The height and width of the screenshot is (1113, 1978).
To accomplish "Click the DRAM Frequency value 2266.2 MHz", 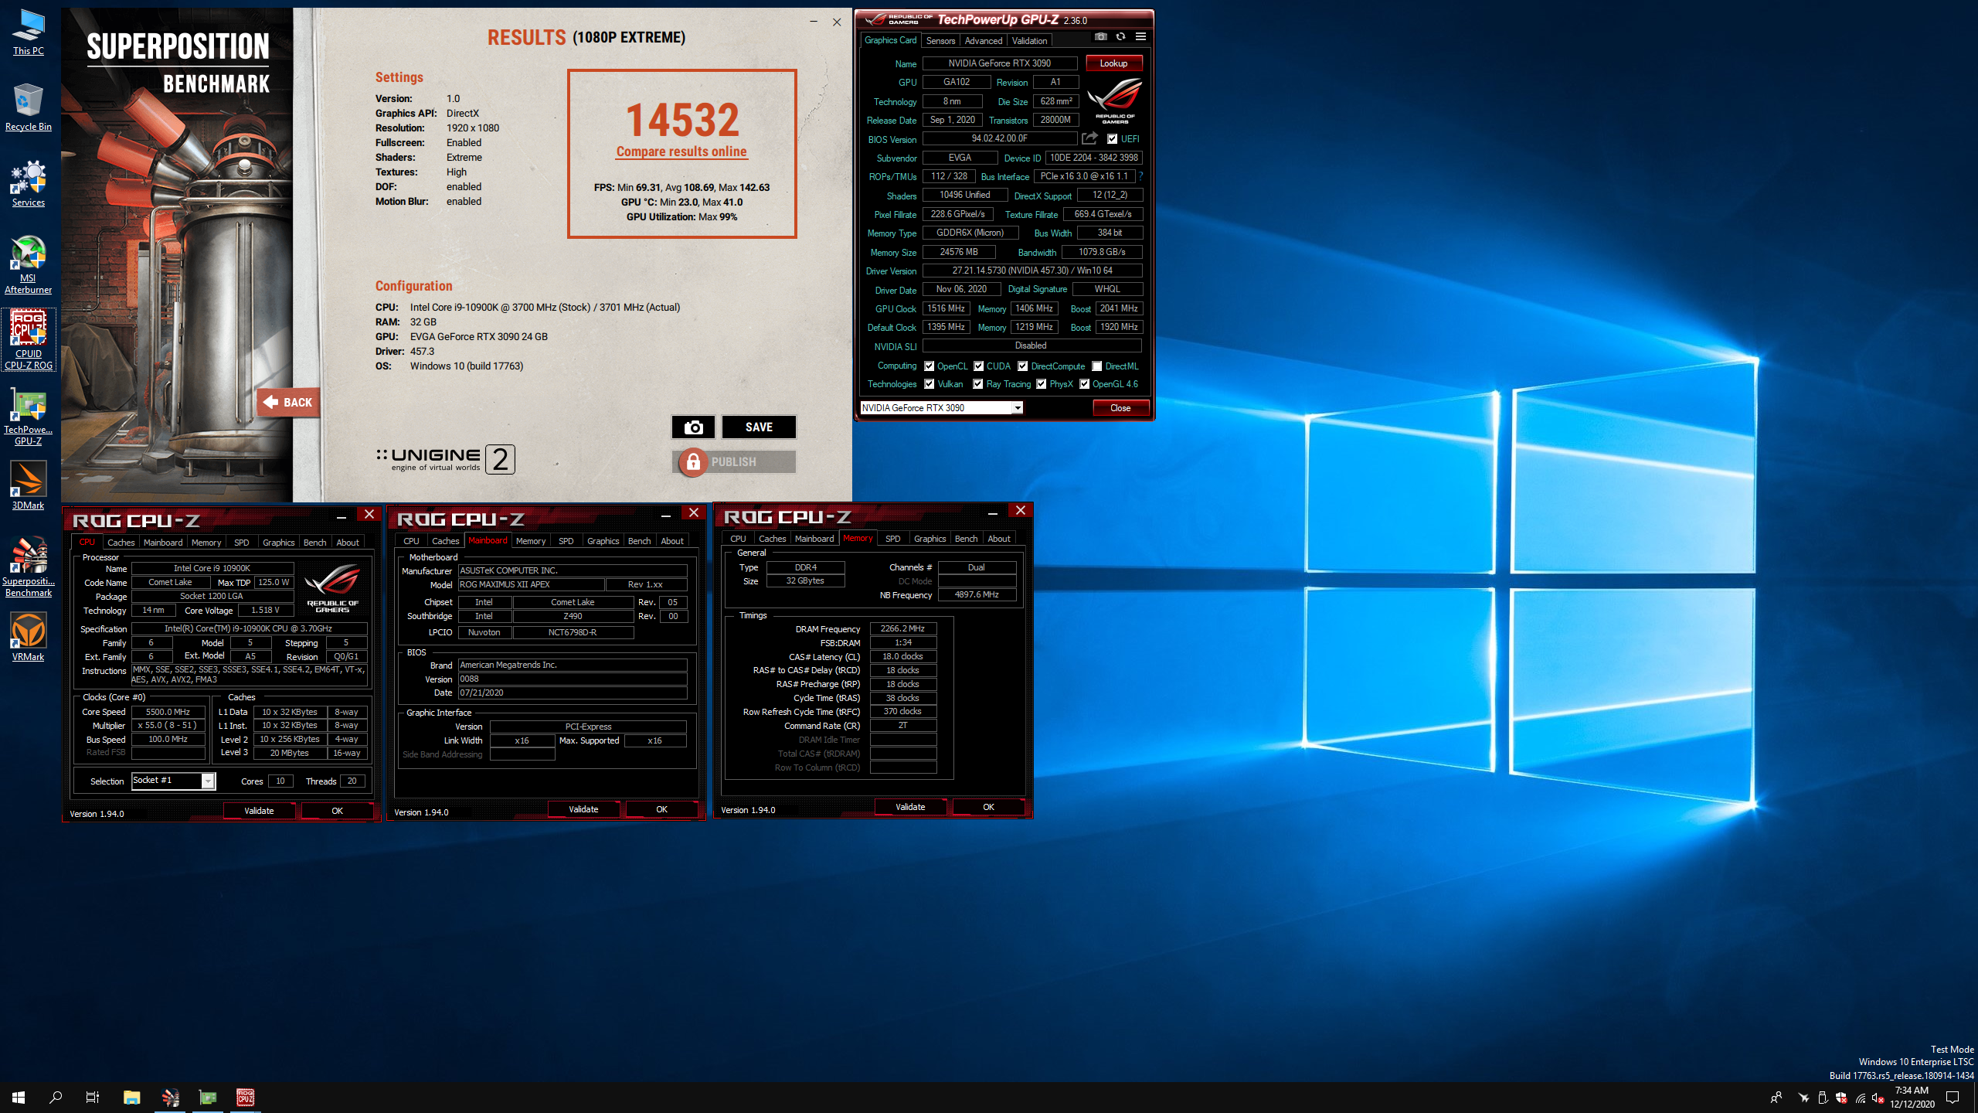I will [x=902, y=628].
